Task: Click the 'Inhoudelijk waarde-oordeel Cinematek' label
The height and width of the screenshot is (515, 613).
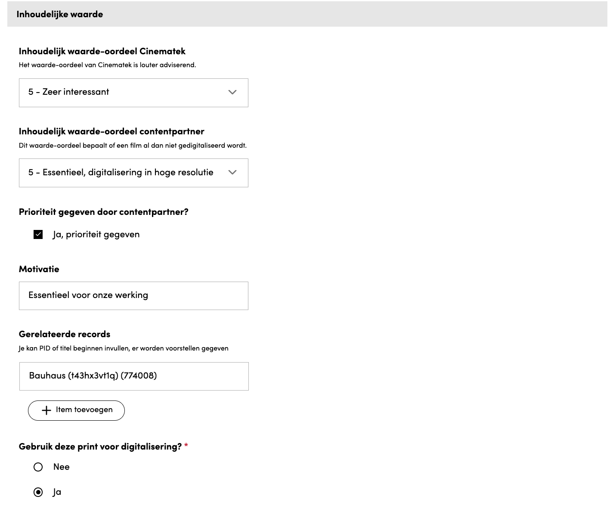Action: pyautogui.click(x=102, y=51)
